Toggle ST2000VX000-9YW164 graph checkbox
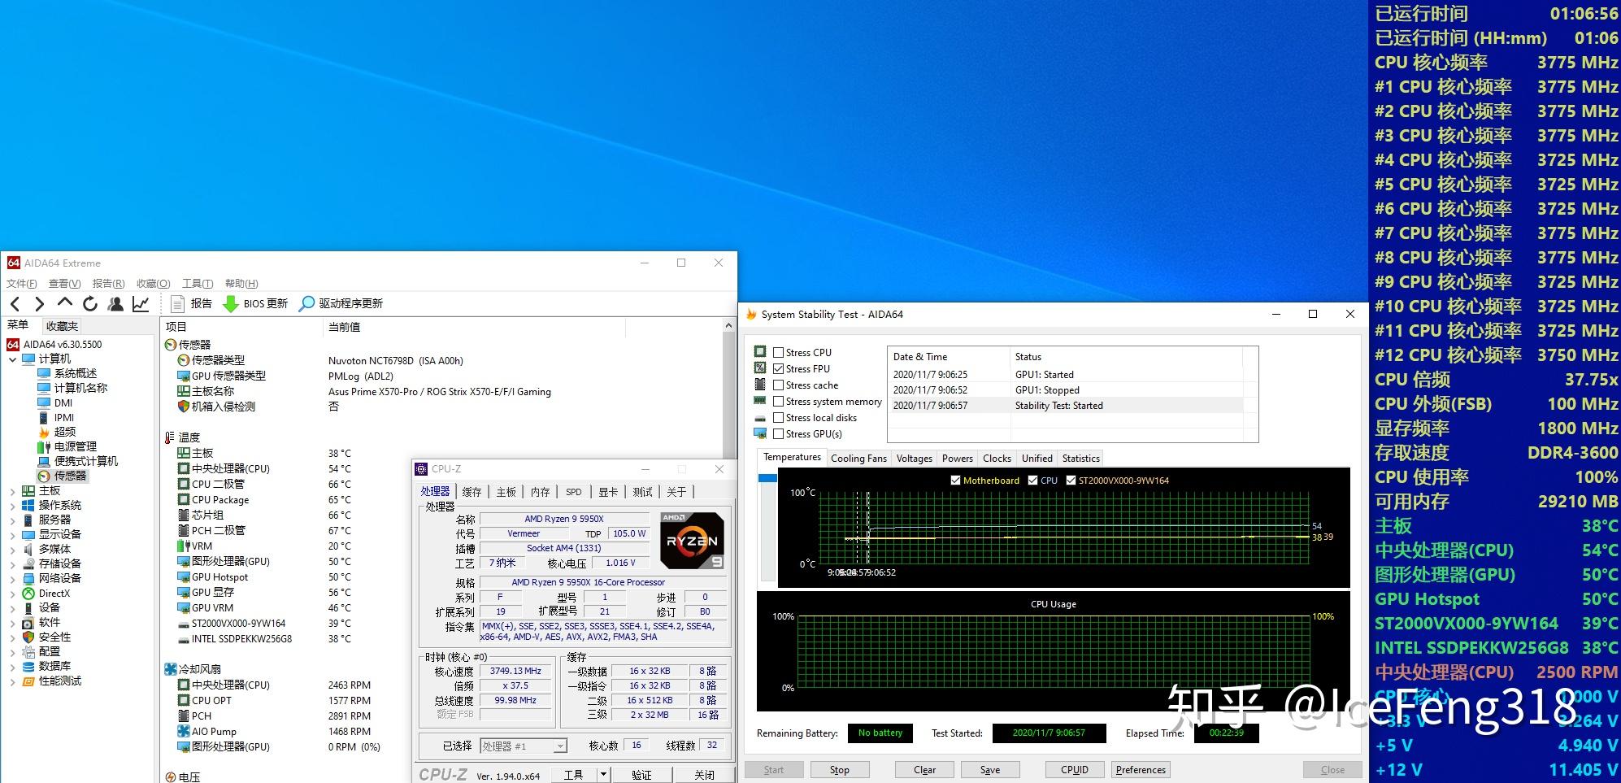The width and height of the screenshot is (1621, 783). pos(1071,481)
